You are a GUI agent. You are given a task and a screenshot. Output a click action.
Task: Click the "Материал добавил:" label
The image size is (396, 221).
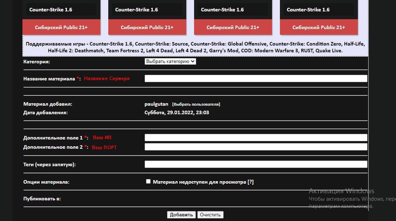(x=48, y=104)
